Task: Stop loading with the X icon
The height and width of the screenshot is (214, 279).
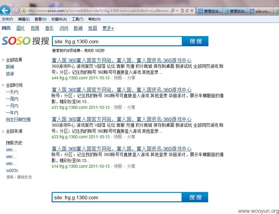Action: [x=192, y=11]
